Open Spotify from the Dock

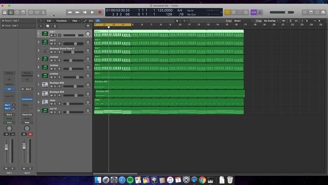(130, 180)
